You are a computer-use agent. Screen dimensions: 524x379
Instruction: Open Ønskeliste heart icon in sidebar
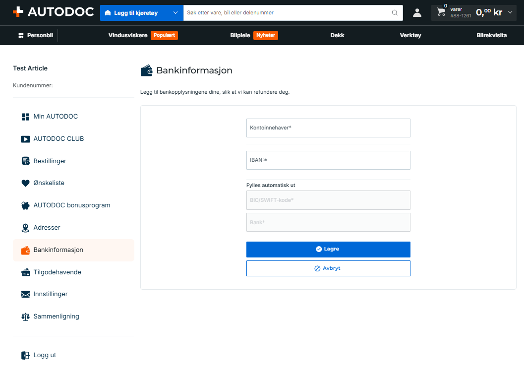point(25,183)
